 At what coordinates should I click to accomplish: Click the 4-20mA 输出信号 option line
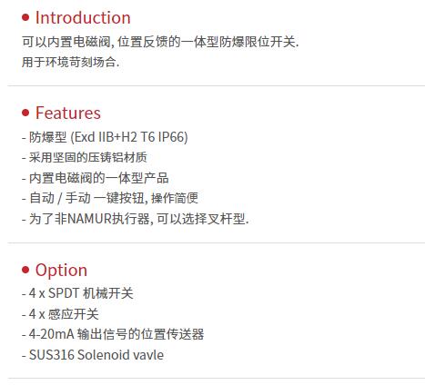coord(113,334)
